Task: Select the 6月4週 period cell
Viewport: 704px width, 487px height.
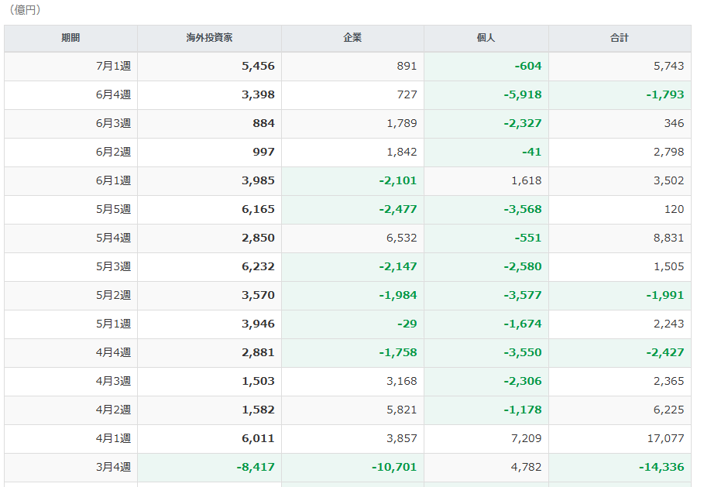Action: coord(71,95)
